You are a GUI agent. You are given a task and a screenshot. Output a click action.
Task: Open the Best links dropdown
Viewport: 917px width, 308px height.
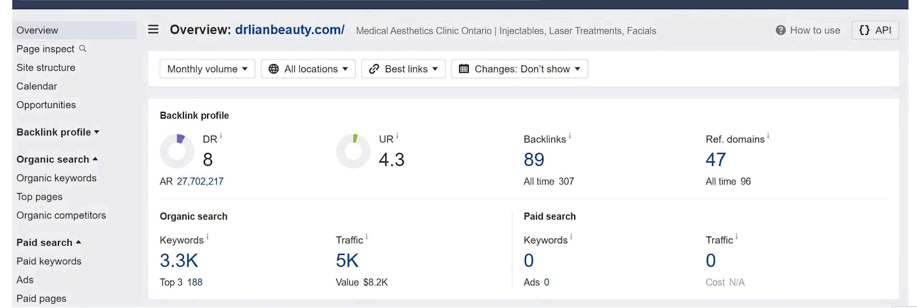tap(403, 69)
